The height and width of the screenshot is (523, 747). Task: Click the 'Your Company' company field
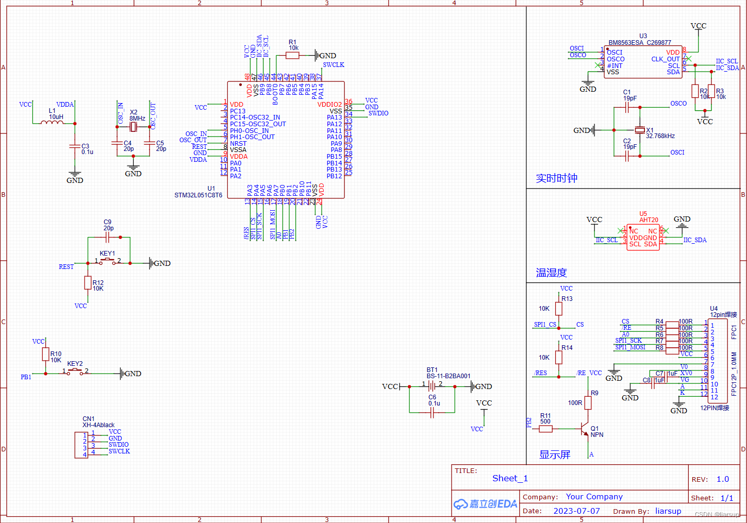594,497
